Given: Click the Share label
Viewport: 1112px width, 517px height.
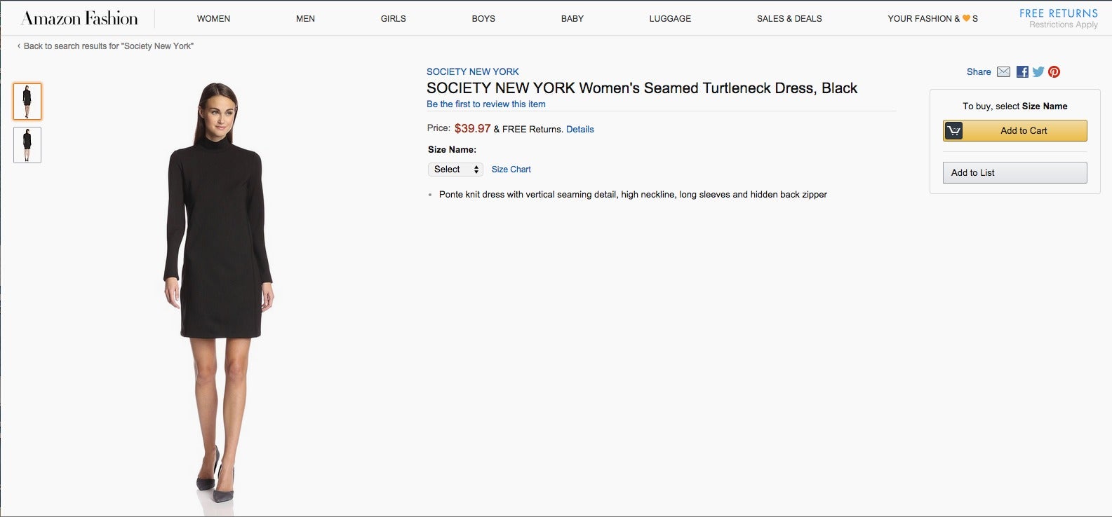Looking at the screenshot, I should coord(979,71).
